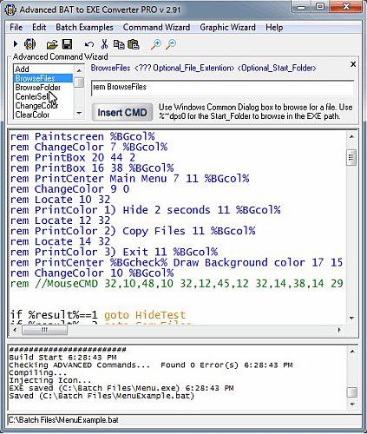Screen dimensions: 367x434
Task: Open the Command Wizard menu
Action: point(156,28)
